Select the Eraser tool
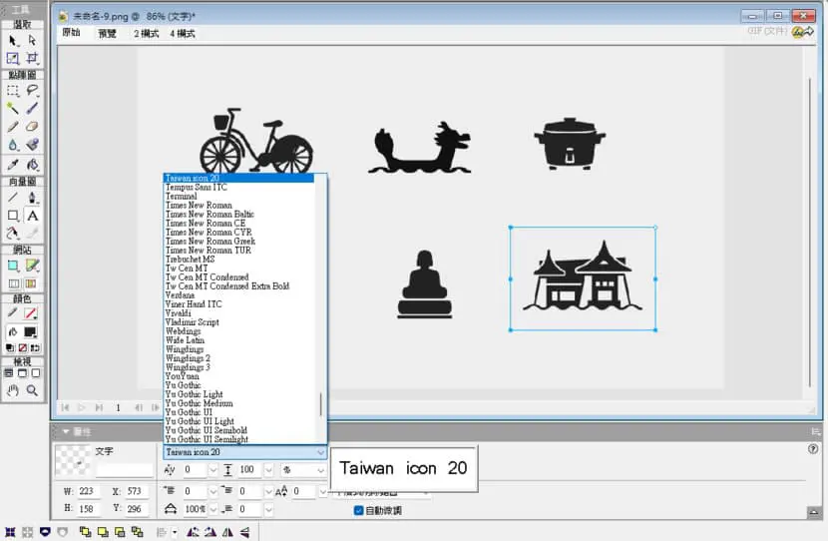Image resolution: width=828 pixels, height=541 pixels. (x=32, y=127)
